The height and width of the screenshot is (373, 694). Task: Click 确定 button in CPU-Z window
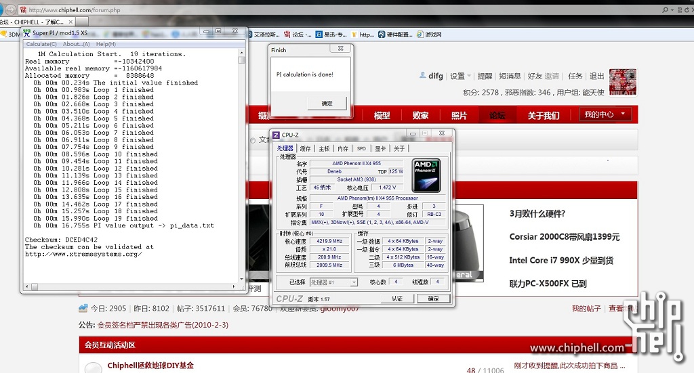tap(433, 299)
